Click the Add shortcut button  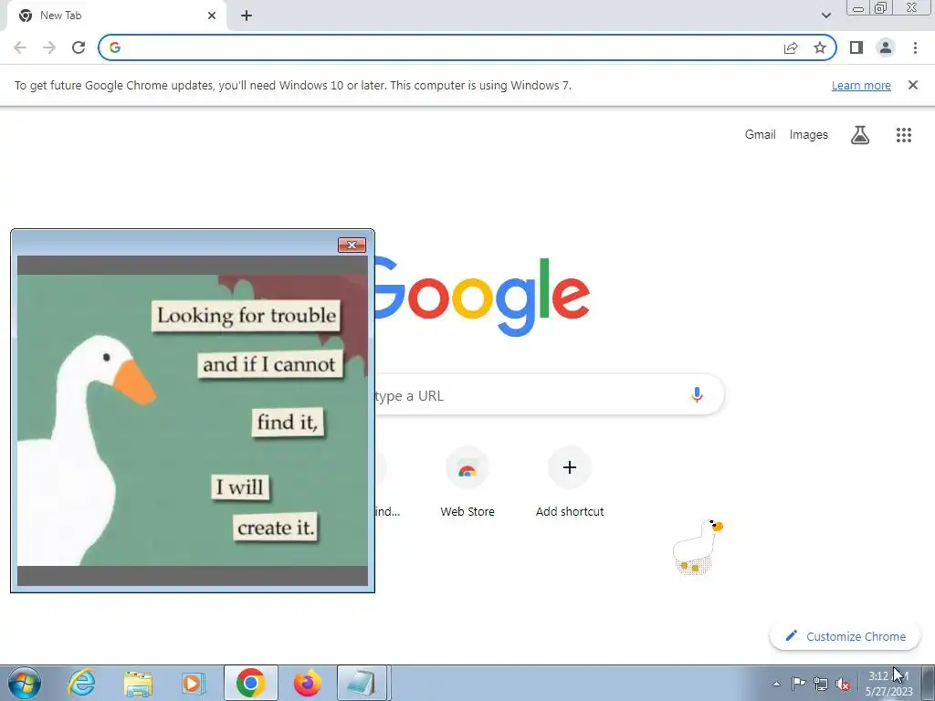coord(570,483)
